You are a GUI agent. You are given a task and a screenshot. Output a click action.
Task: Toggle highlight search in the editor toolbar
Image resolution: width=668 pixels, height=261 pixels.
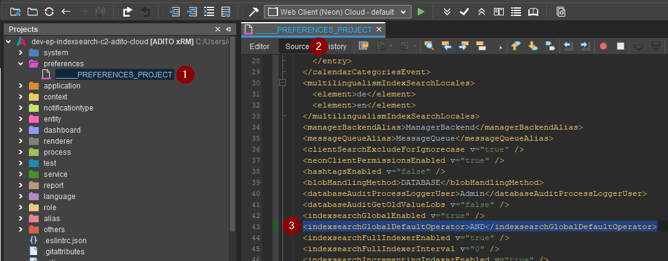pyautogui.click(x=481, y=46)
